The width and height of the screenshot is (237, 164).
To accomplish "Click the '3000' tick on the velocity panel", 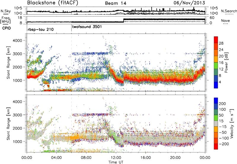I will 17,115.
